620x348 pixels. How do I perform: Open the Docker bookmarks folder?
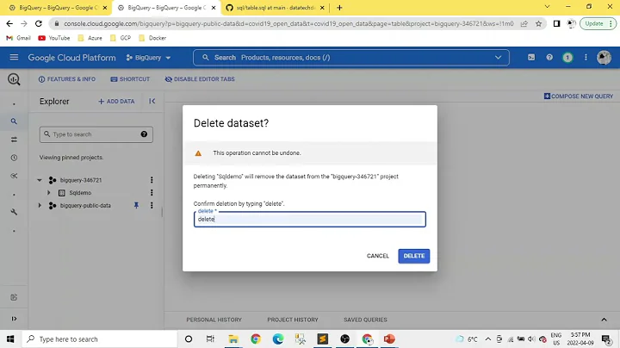click(x=152, y=38)
